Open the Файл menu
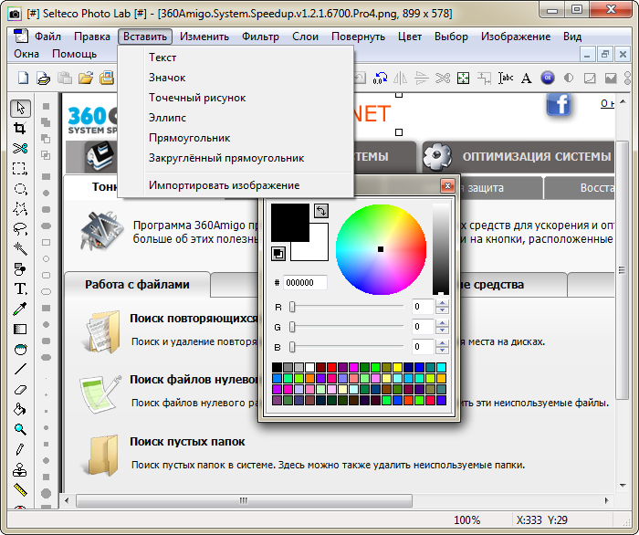Viewport: 639px width, 535px height. [x=47, y=37]
